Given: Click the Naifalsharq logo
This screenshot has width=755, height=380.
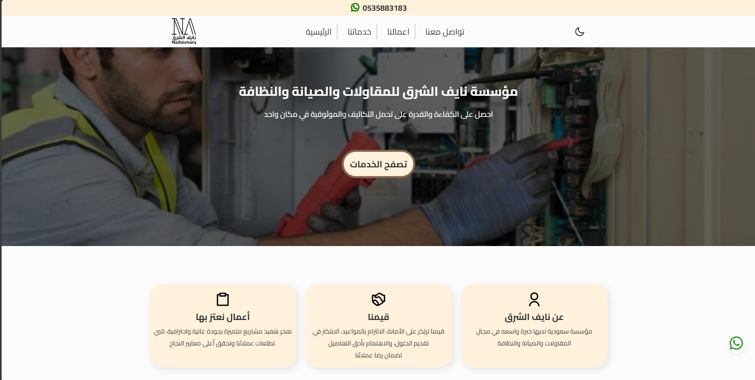Looking at the screenshot, I should [184, 31].
